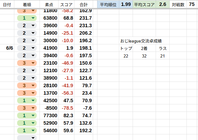
Task: Select score cell 57.9
Action: pyautogui.click(x=66, y=123)
